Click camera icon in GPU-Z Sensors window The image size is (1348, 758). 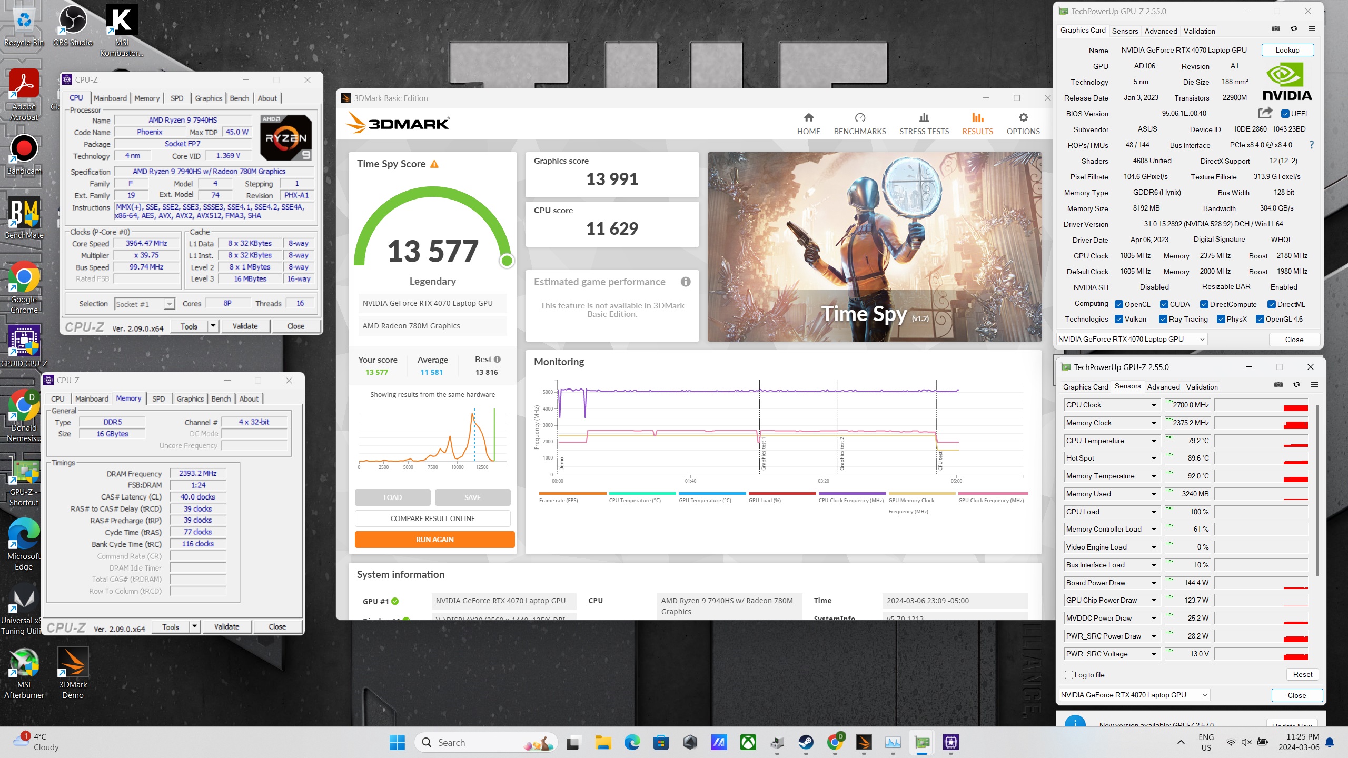click(x=1278, y=385)
